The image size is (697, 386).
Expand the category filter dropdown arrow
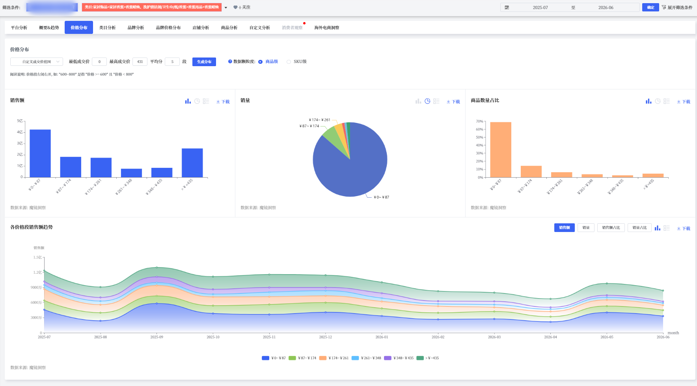click(226, 7)
